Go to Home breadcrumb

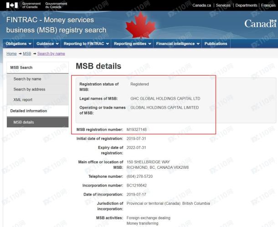click(11, 54)
